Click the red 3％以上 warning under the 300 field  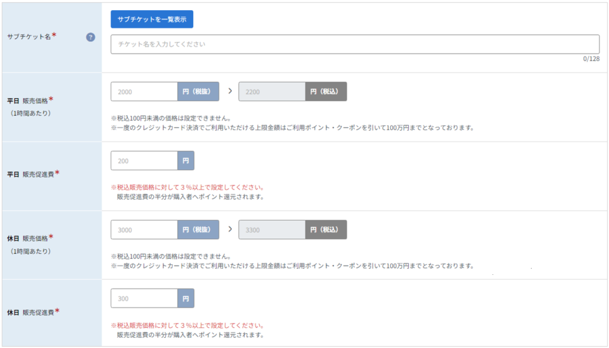pos(187,325)
